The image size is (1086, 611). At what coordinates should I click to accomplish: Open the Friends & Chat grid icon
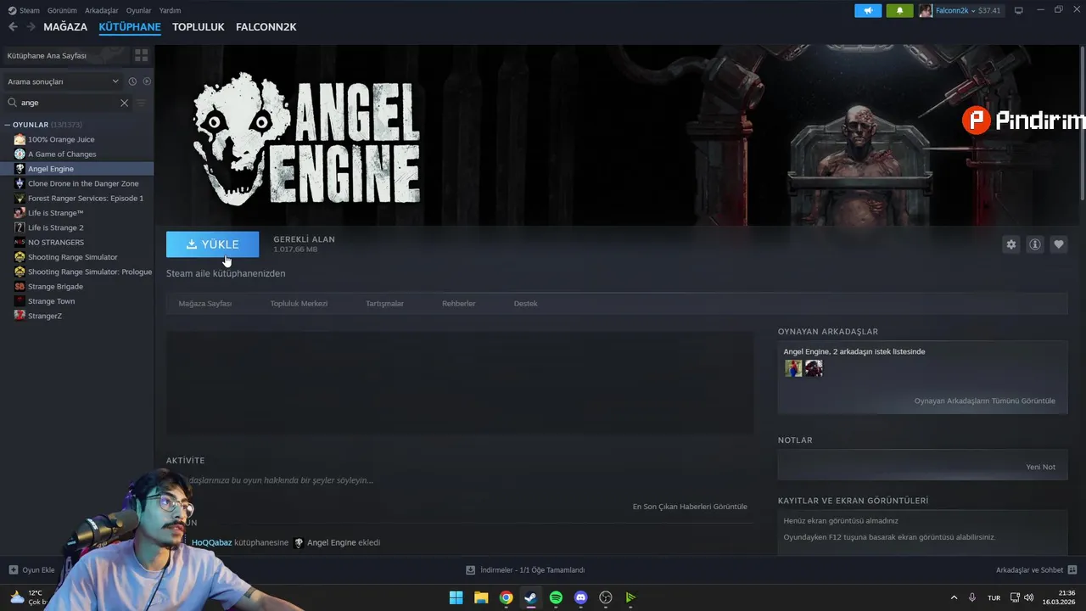pos(1072,569)
